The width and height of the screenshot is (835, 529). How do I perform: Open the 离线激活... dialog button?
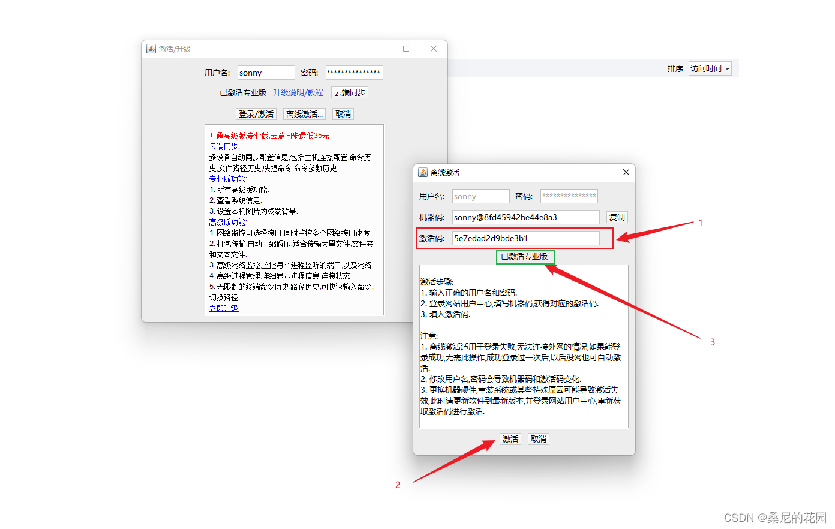(305, 114)
